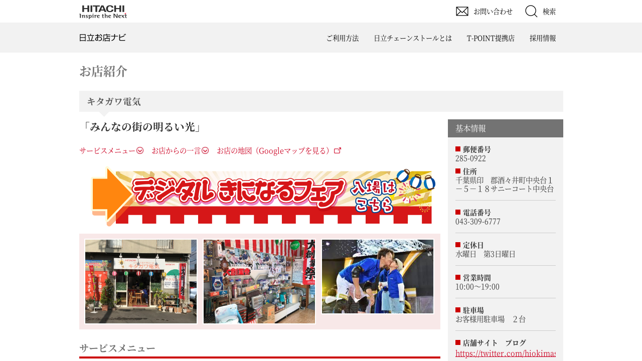Screen dimensions: 642x361
Task: Expand the サービスメニュー anchor arrow
Action: click(x=140, y=150)
